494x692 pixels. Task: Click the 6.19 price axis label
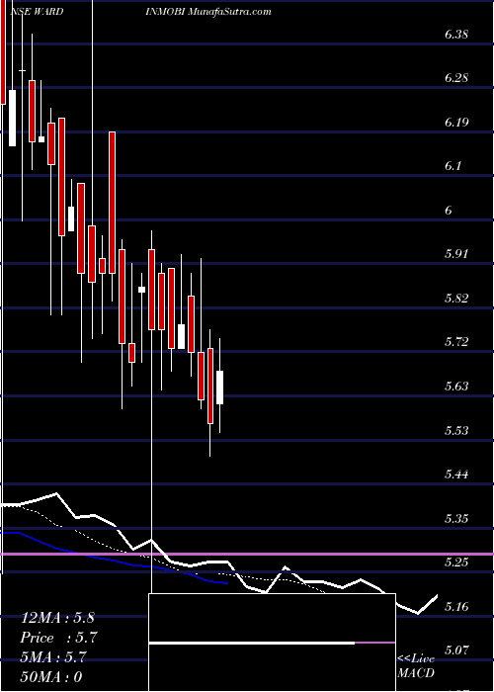[456, 123]
